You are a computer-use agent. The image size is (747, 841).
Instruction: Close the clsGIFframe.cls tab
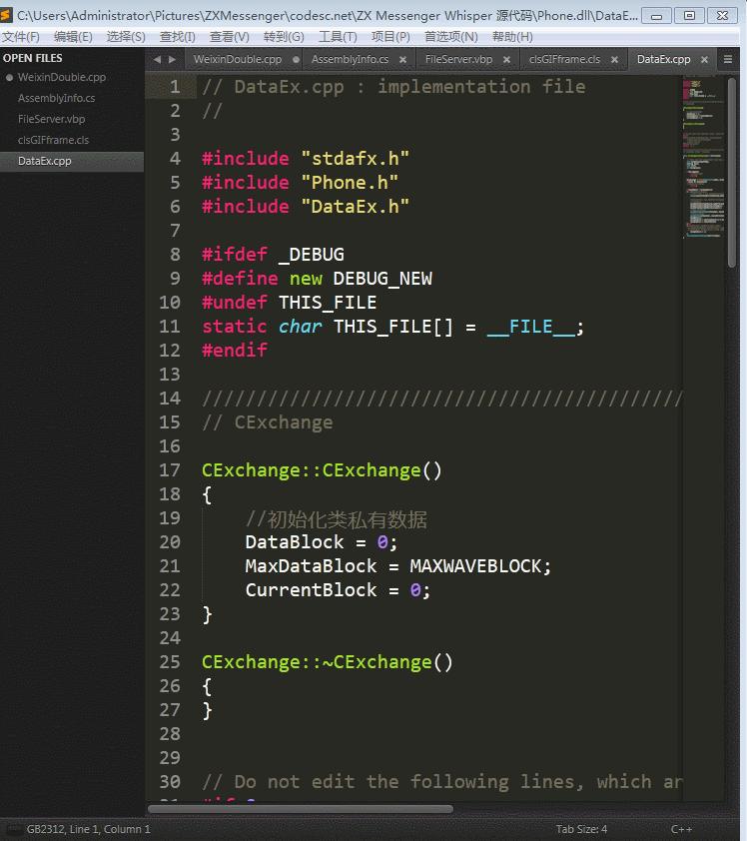(x=614, y=60)
